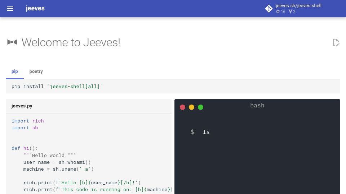This screenshot has height=194, width=346.
Task: Click the user_name = sh.whoami() line
Action: pos(57,162)
